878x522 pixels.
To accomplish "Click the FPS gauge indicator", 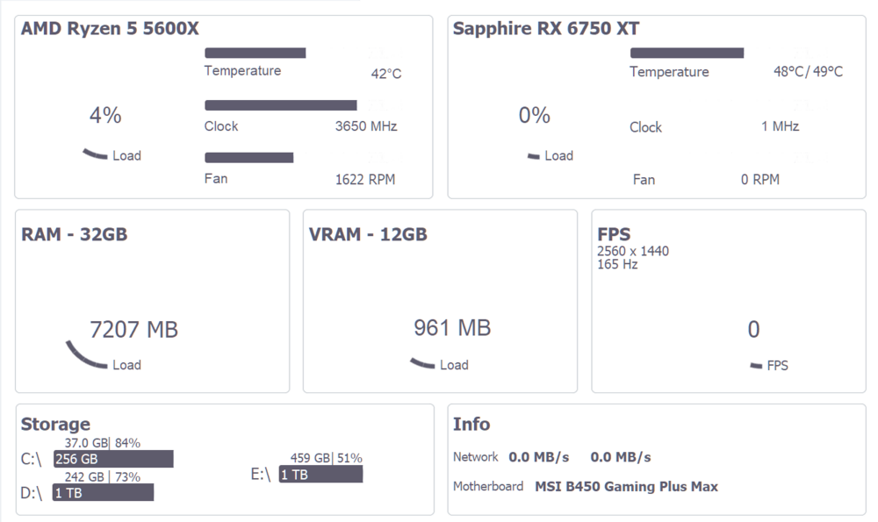I will [x=756, y=365].
